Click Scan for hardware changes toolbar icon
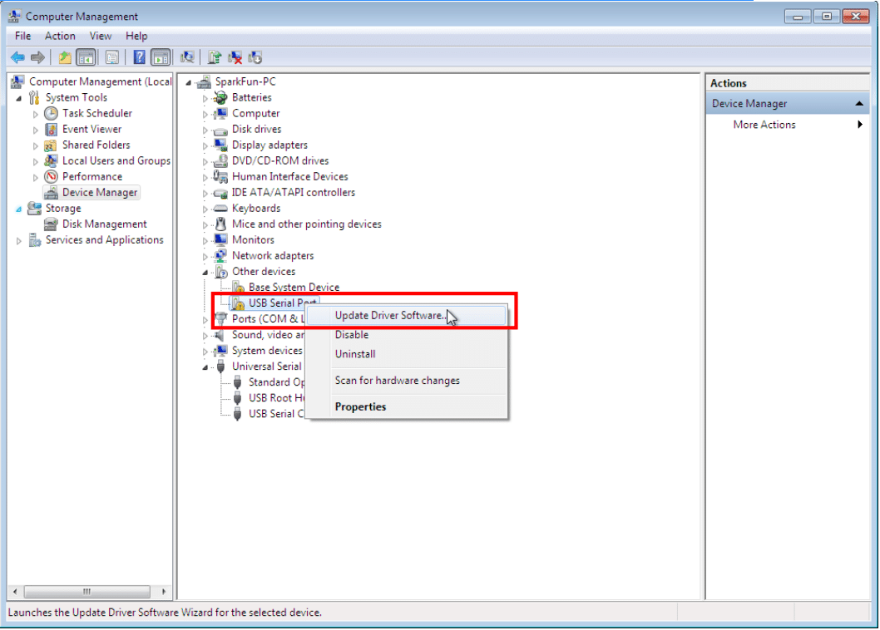Image resolution: width=880 pixels, height=630 pixels. 187,57
